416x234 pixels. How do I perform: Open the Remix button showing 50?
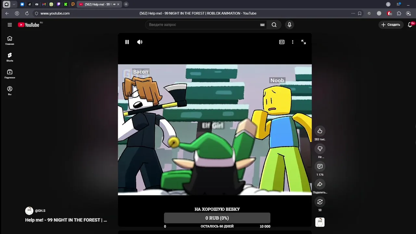coord(320,202)
